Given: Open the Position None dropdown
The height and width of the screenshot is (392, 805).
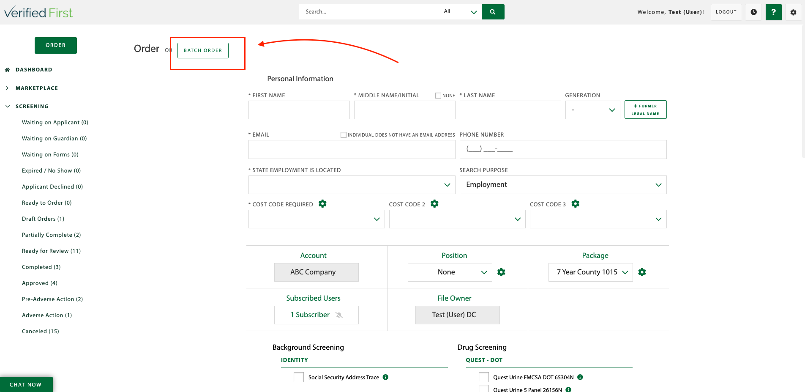Looking at the screenshot, I should pyautogui.click(x=450, y=272).
